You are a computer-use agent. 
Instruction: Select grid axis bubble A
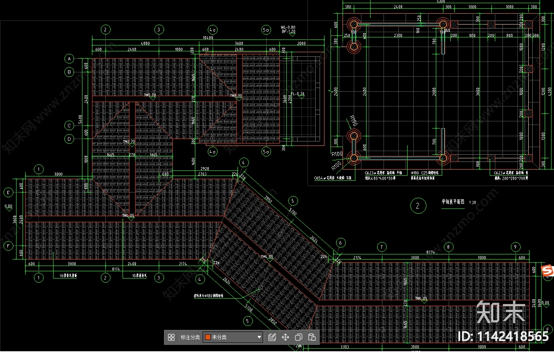69,59
